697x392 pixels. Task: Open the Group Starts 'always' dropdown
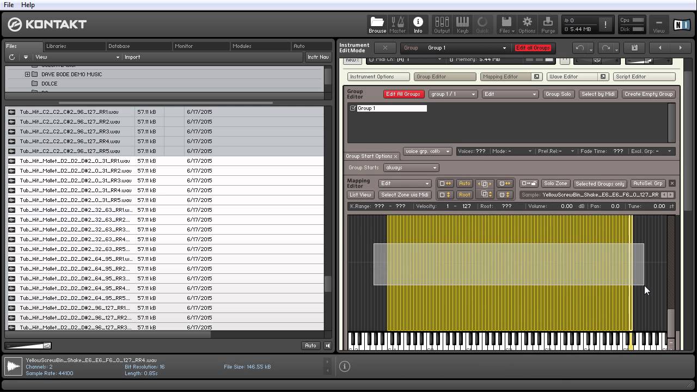coord(411,168)
